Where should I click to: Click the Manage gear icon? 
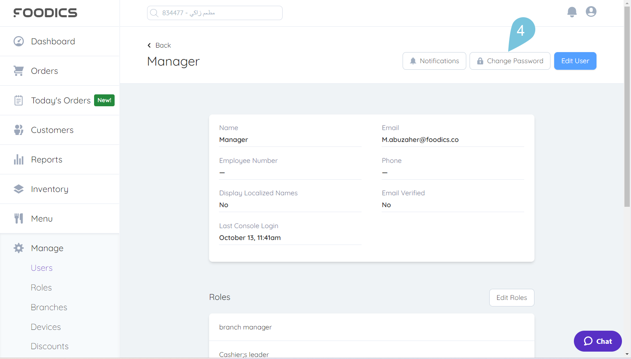(x=18, y=248)
